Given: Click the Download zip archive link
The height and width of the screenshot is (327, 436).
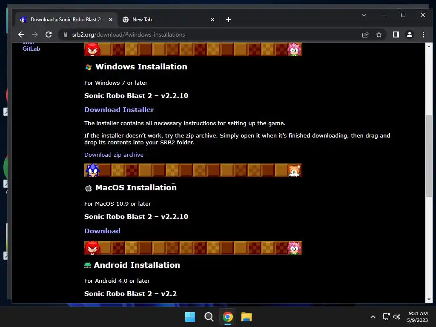Looking at the screenshot, I should click(x=114, y=155).
